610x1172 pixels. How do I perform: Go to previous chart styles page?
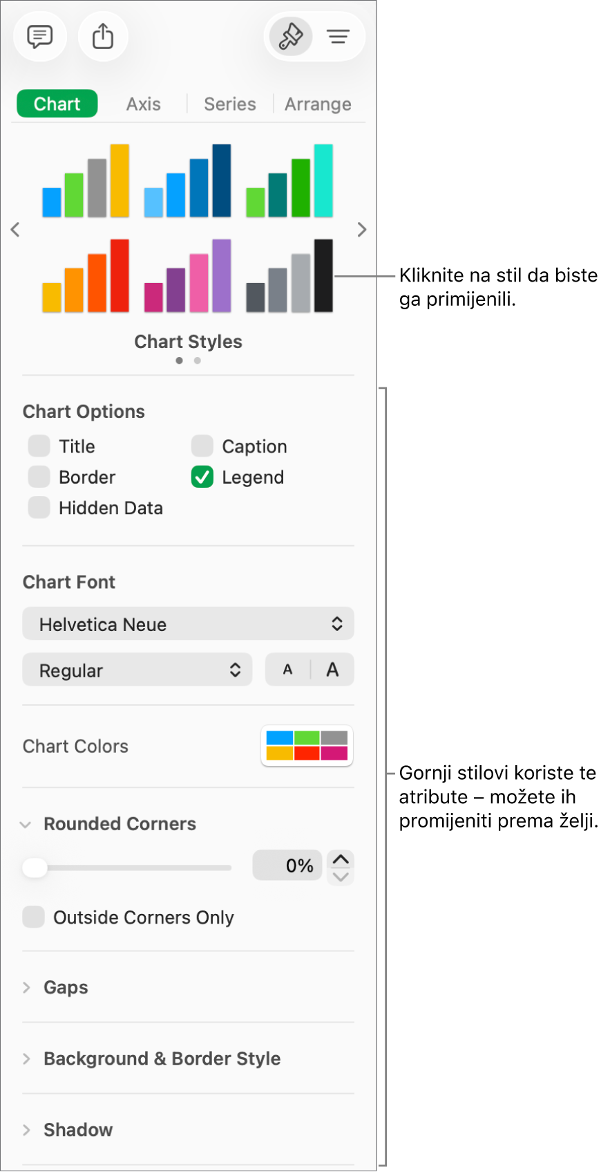click(x=15, y=230)
